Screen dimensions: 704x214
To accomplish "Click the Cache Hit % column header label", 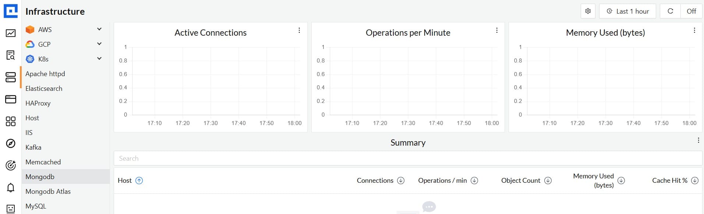I will 670,181.
